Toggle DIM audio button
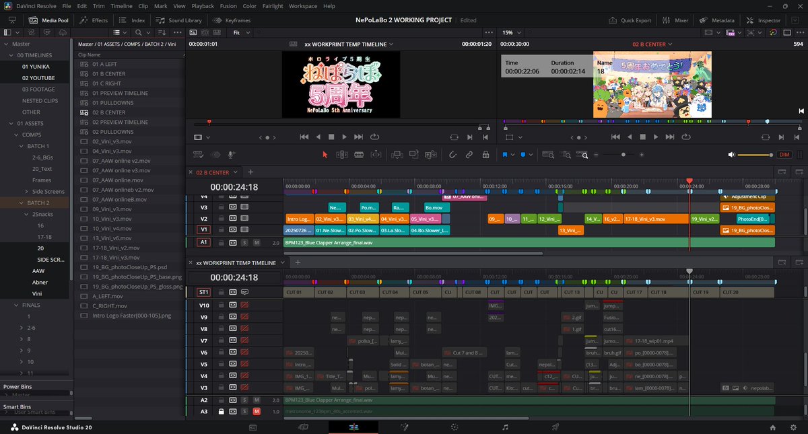 pos(784,155)
